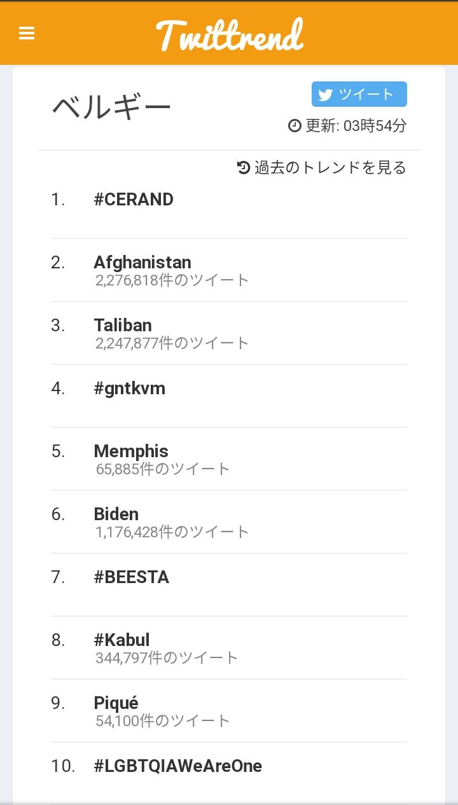Open the #gntkvm hashtag
Screen dimensions: 458x805
(x=130, y=388)
